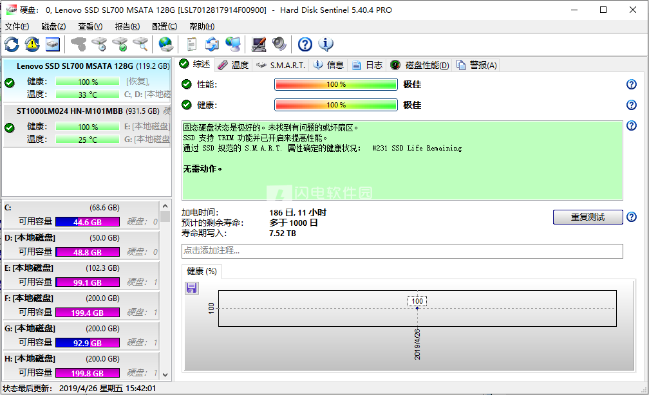Viewport: 649px width, 395px height.
Task: Click E: drive 99.1 GB free bar
Action: tap(88, 282)
